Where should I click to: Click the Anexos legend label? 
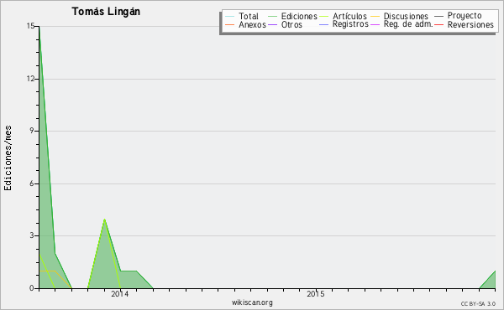(x=252, y=24)
